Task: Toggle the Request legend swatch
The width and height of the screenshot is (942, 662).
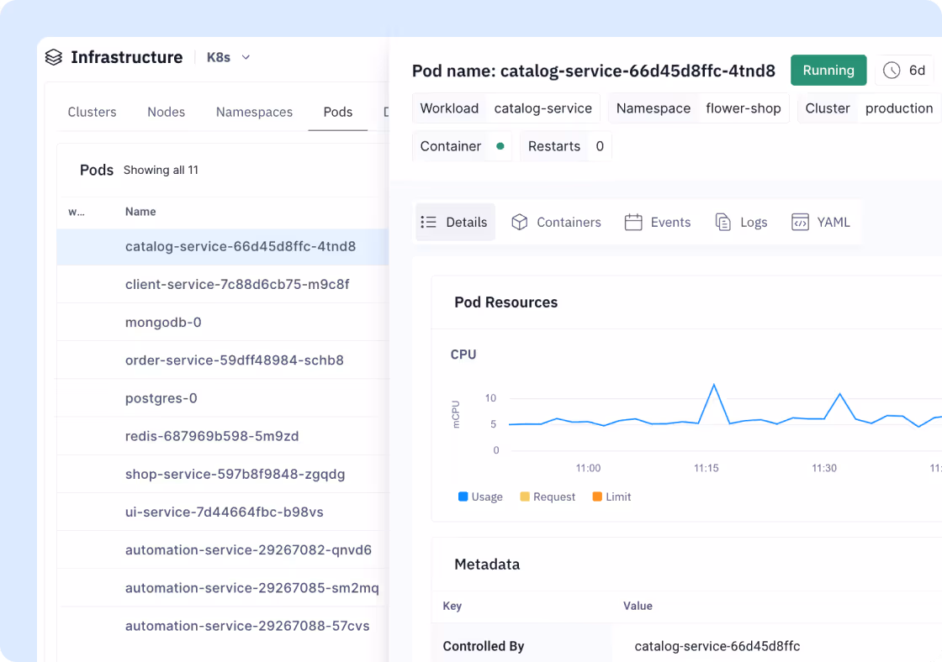Action: [x=525, y=496]
